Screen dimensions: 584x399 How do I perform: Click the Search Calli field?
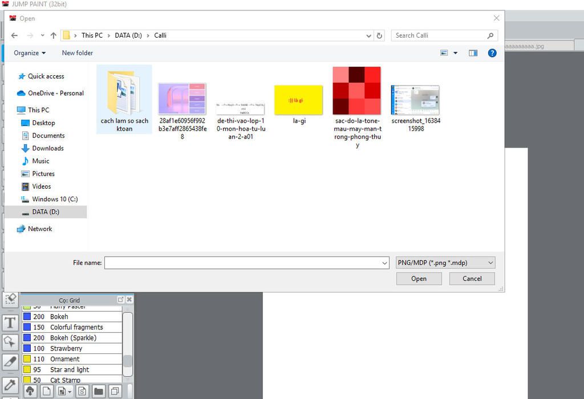[439, 35]
